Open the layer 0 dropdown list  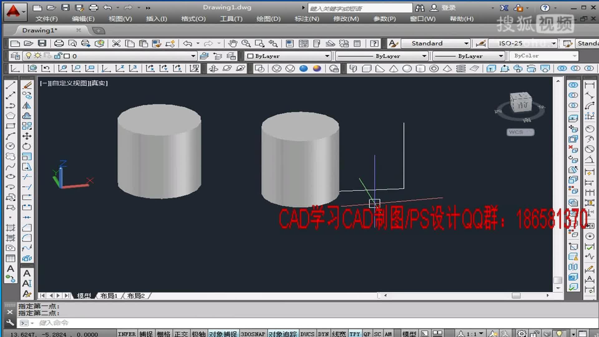[x=193, y=56]
